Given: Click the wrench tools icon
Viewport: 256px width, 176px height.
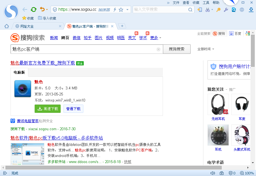Looking at the screenshot, I should pos(226,10).
